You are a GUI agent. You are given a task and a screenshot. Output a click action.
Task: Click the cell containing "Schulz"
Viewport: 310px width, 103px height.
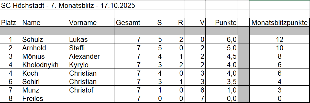point(32,40)
